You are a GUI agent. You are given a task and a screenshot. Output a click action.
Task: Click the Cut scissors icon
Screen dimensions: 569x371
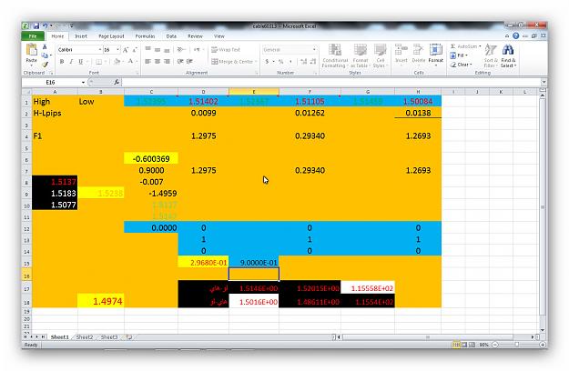(x=45, y=46)
